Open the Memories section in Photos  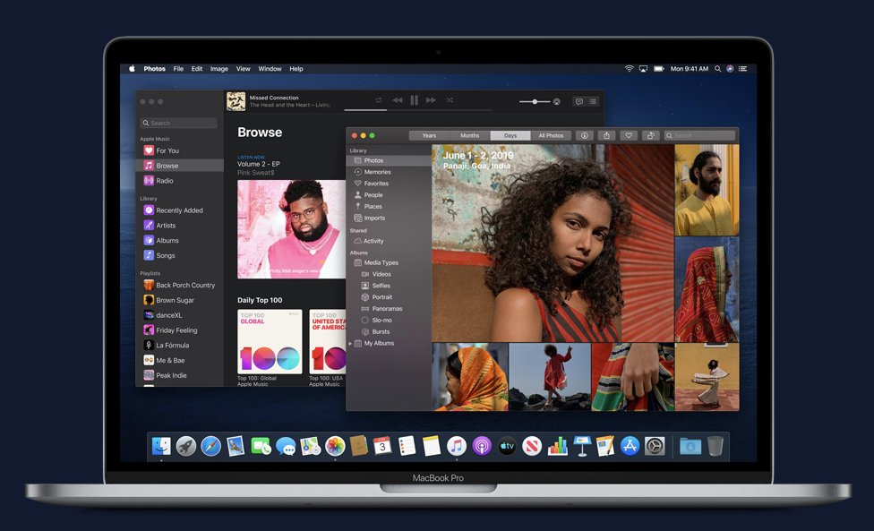coord(377,172)
